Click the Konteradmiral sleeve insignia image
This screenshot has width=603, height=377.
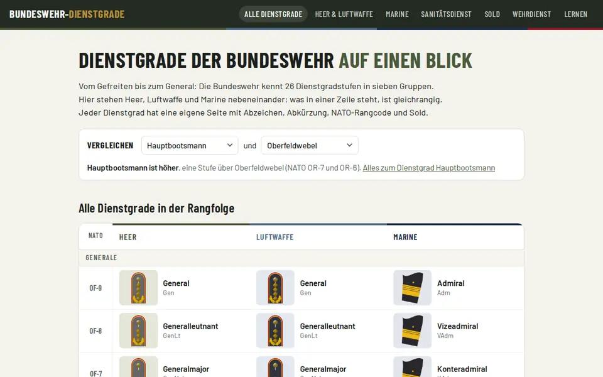412,366
